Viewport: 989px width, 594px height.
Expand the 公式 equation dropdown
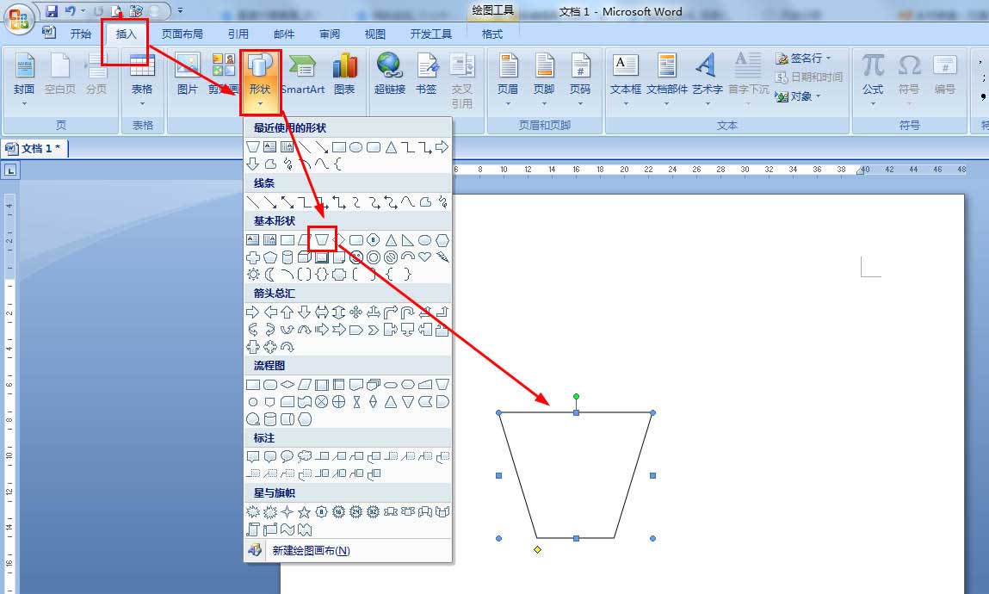[x=873, y=80]
